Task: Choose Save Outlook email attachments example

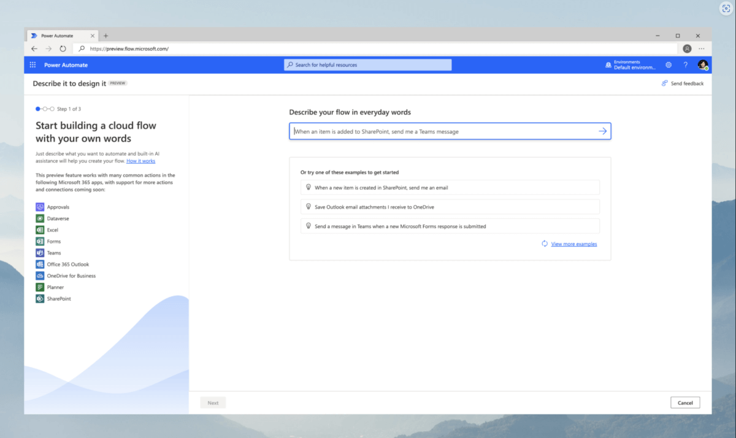Action: (450, 207)
